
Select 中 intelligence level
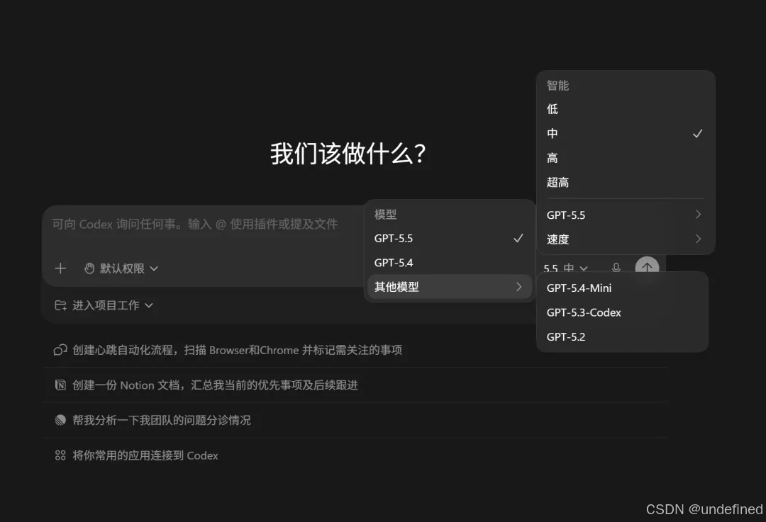[x=626, y=133]
